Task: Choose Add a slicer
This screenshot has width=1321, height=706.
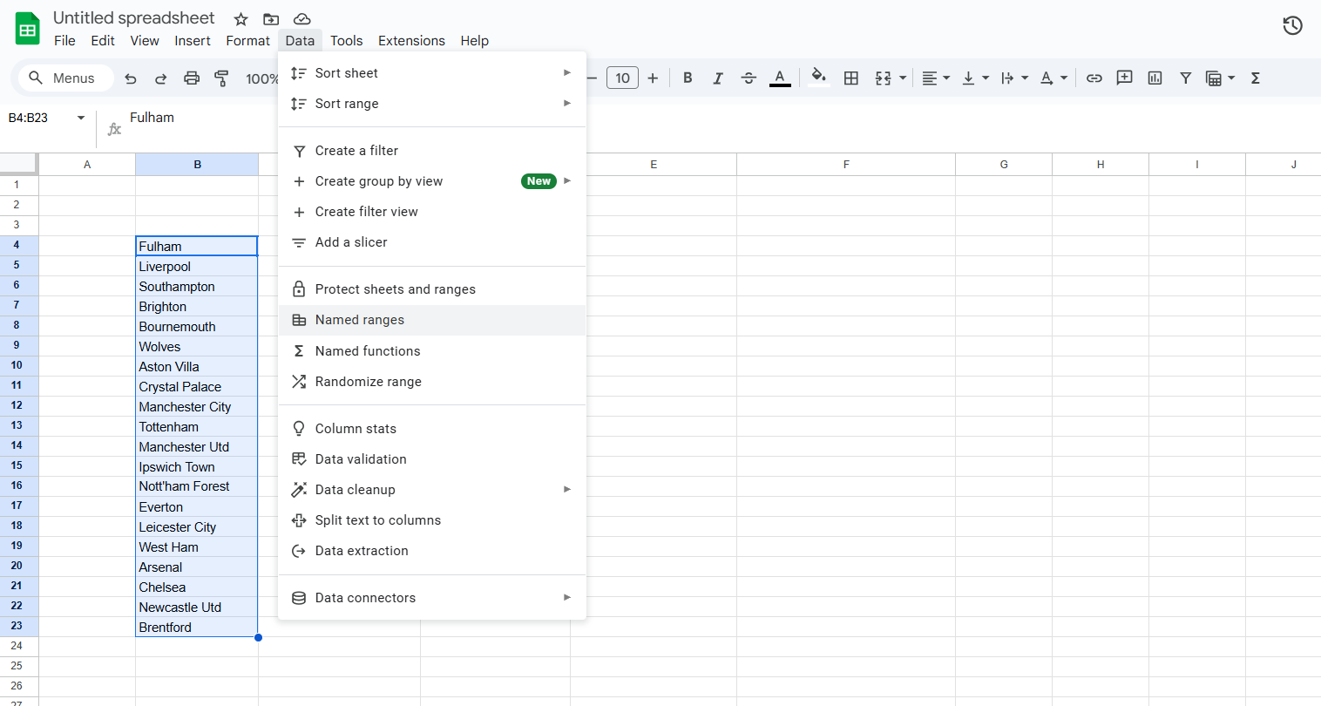Action: coord(432,242)
